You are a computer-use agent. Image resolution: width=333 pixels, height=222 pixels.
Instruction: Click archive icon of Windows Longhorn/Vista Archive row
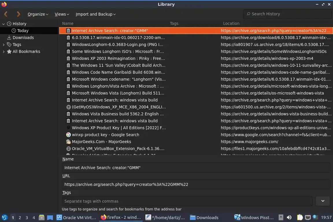click(69, 86)
